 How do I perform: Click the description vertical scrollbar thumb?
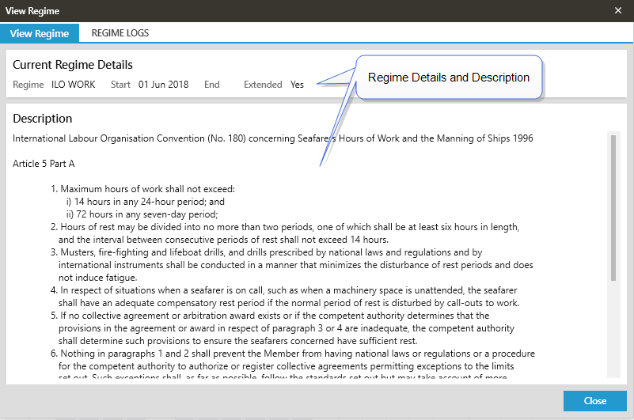tap(613, 207)
